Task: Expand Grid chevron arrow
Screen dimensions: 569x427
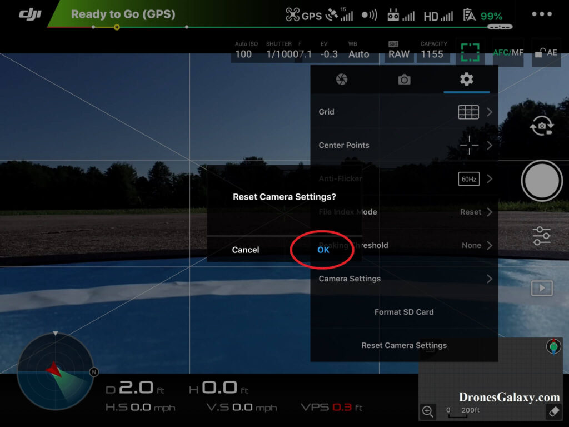Action: click(x=490, y=112)
